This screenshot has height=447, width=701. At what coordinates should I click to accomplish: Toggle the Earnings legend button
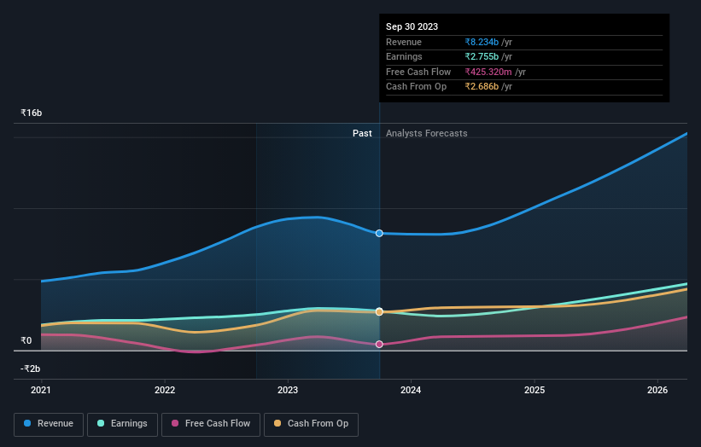pos(122,424)
